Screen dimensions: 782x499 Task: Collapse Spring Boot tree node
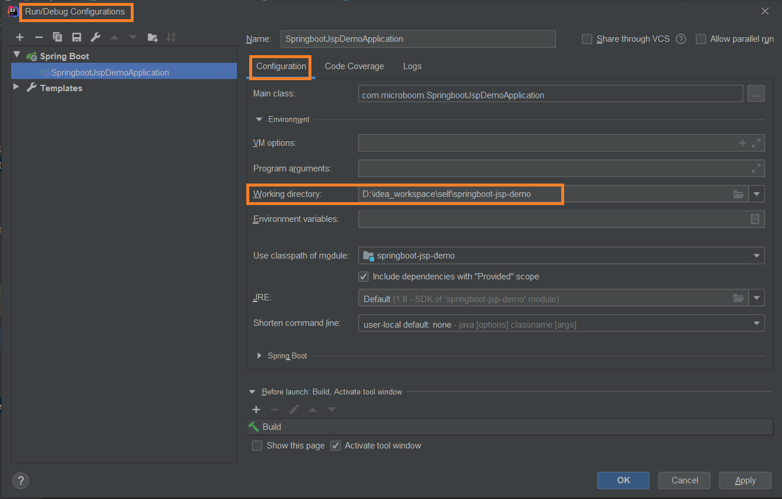point(17,56)
